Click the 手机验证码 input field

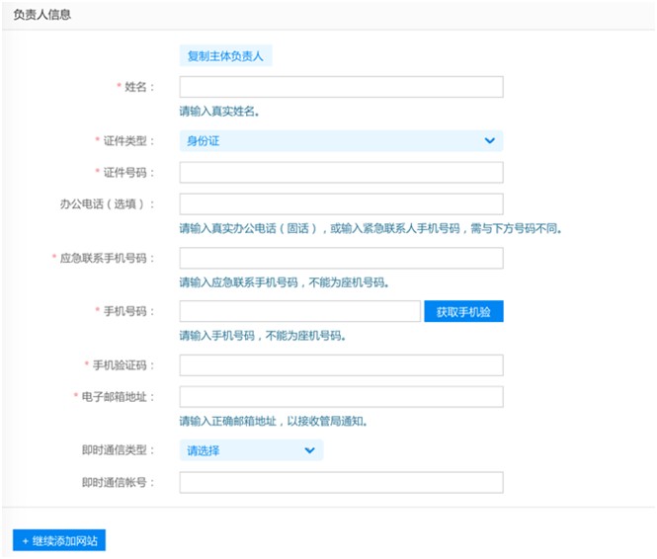(341, 365)
